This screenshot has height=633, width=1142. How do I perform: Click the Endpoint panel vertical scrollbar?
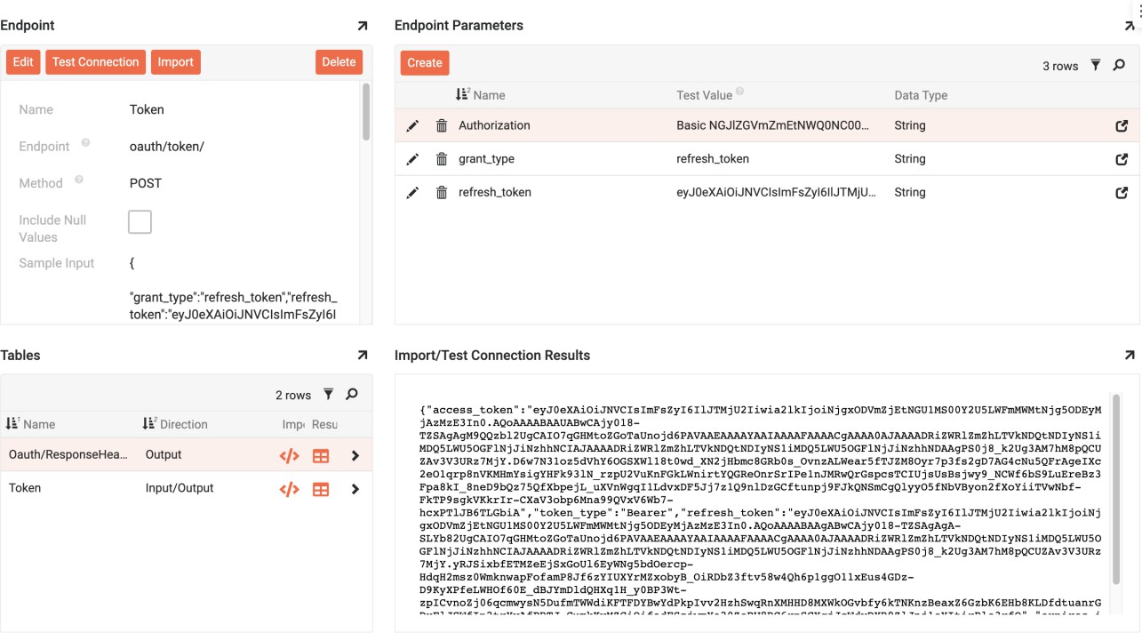[x=364, y=112]
